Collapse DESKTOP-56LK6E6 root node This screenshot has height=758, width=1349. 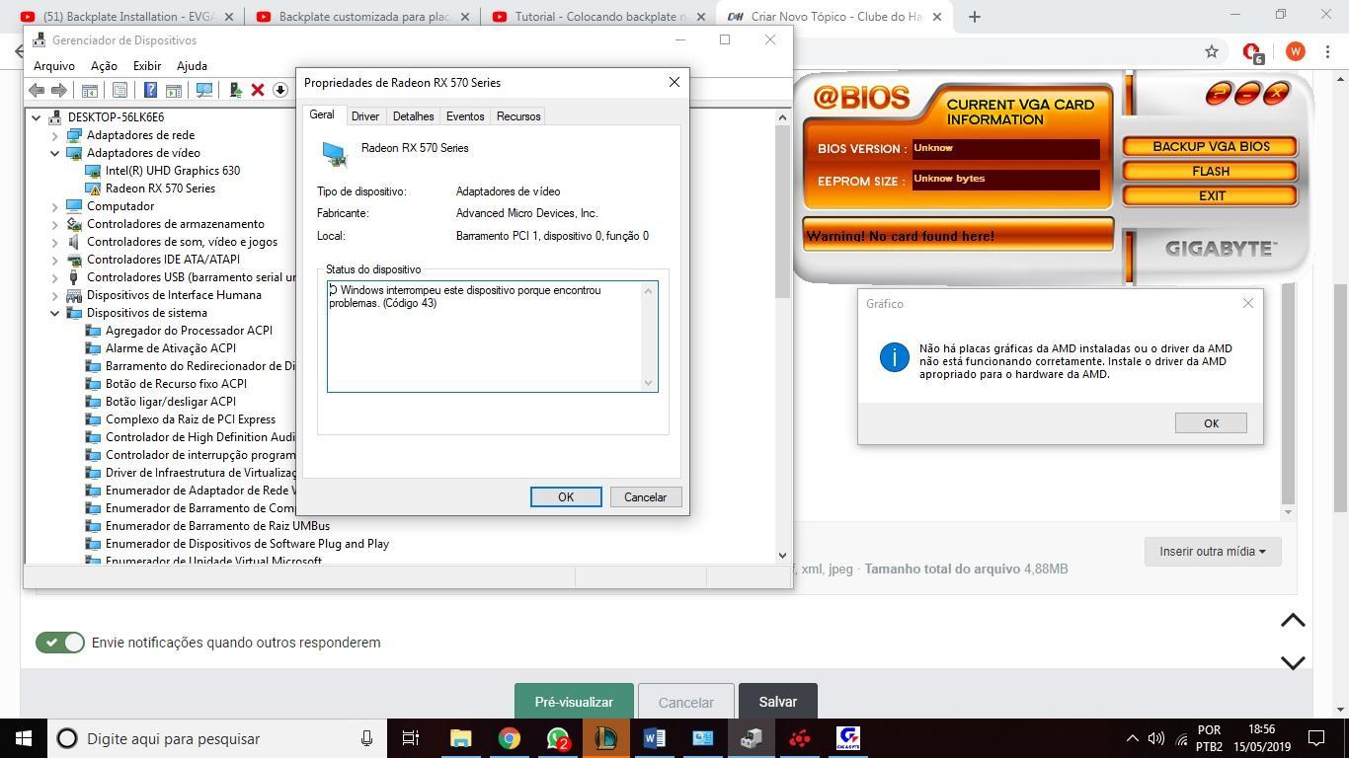click(x=37, y=117)
